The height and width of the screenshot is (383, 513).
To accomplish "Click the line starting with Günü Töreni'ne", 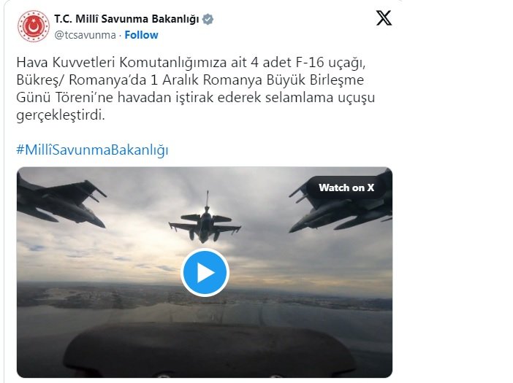I will (x=195, y=97).
